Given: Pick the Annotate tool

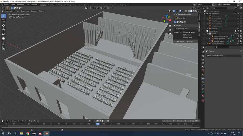Looking at the screenshot, I should point(4,44).
